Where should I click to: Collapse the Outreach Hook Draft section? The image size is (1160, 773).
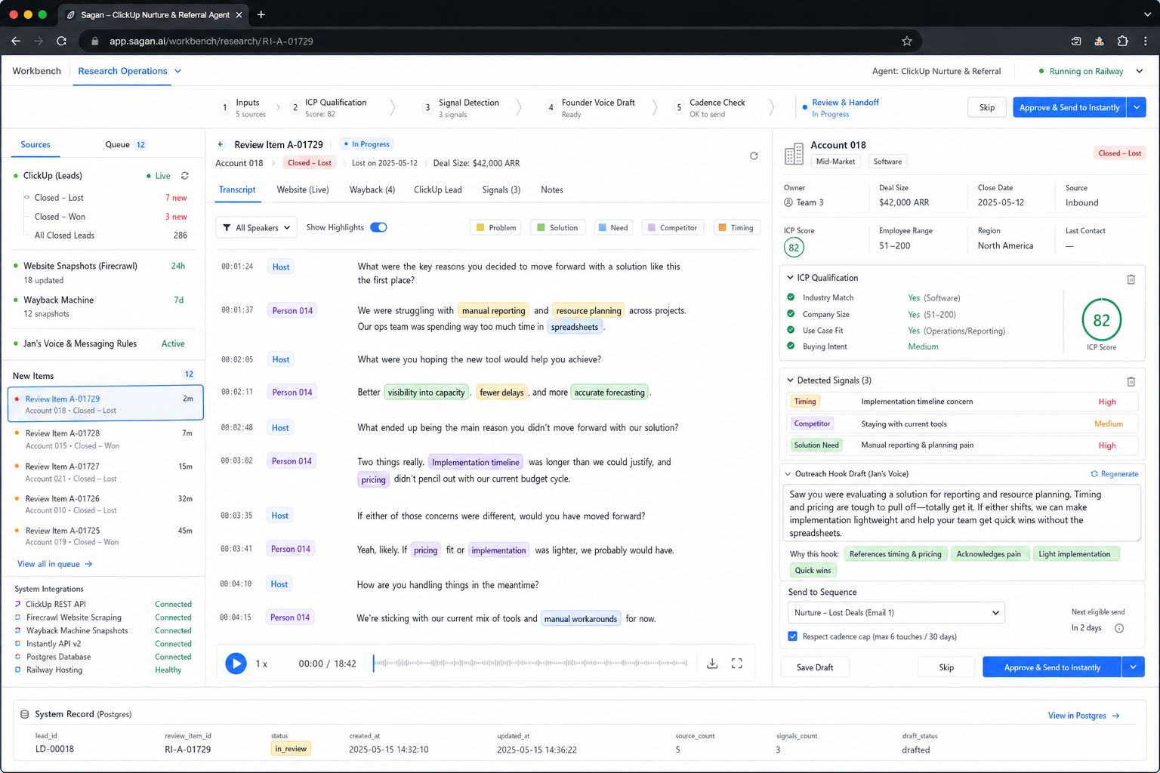pos(788,474)
